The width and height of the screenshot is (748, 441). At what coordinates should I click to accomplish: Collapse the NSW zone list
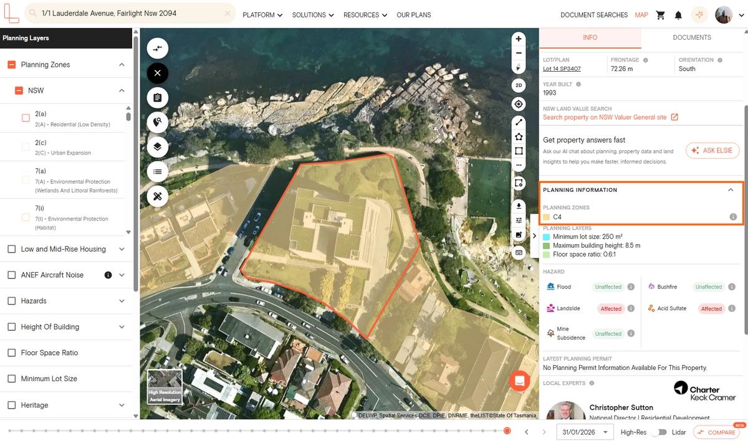tap(122, 91)
